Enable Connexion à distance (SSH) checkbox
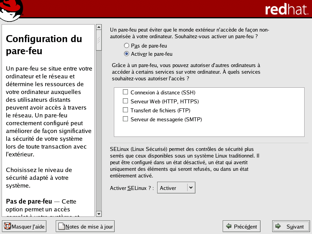This screenshot has width=312, height=234. click(x=126, y=92)
